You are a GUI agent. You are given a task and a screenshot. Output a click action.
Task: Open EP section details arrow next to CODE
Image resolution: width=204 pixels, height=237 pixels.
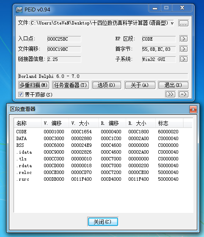[x=184, y=39]
